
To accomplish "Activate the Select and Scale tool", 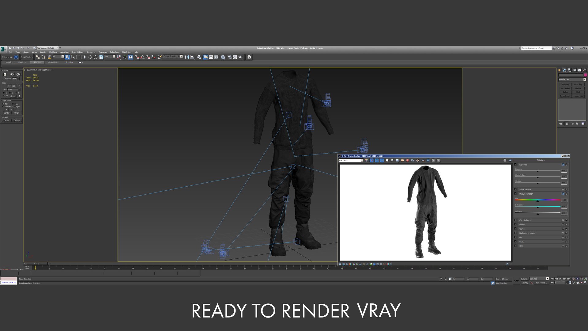I will pyautogui.click(x=101, y=57).
